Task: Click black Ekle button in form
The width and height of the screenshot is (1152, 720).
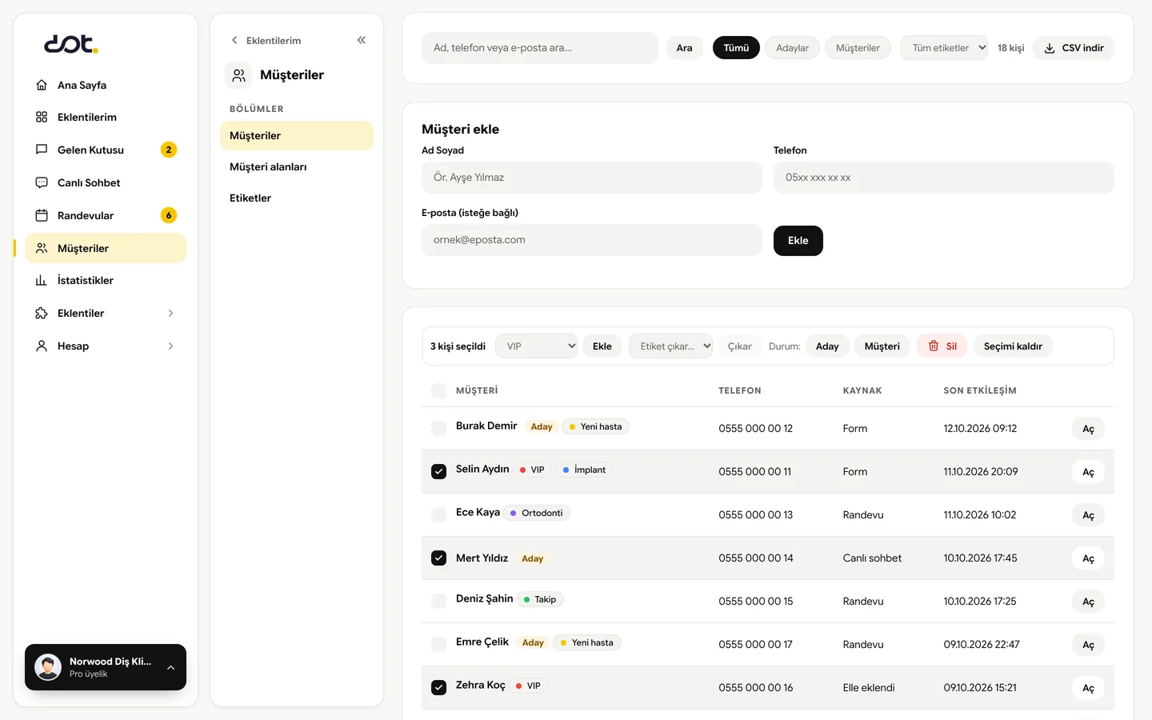Action: pos(798,241)
